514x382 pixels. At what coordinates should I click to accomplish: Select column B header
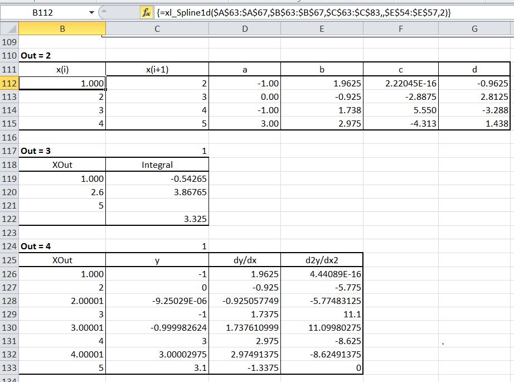[62, 29]
